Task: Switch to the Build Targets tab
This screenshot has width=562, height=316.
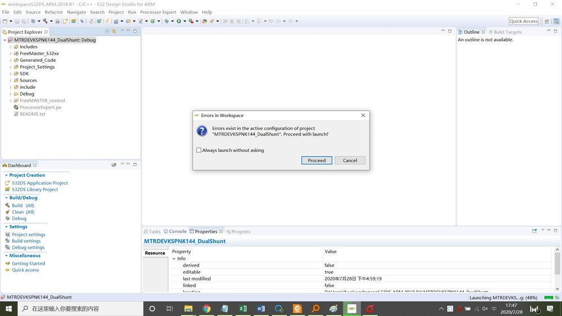Action: click(x=505, y=32)
